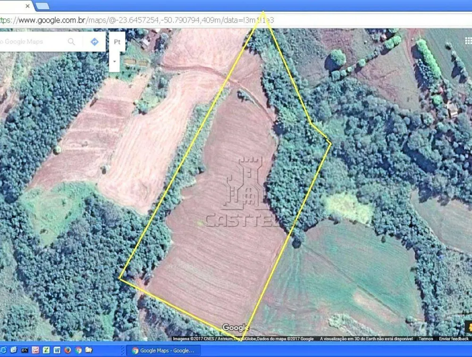Switch to the Google Maps taskbar window button
Screen dimensions: 472x357
pyautogui.click(x=164, y=350)
